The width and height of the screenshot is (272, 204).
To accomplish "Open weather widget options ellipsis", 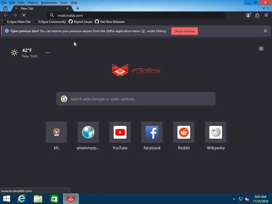I will (48, 52).
